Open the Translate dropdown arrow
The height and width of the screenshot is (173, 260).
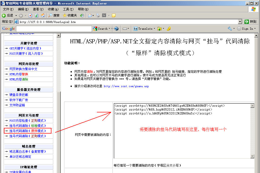click(x=154, y=29)
